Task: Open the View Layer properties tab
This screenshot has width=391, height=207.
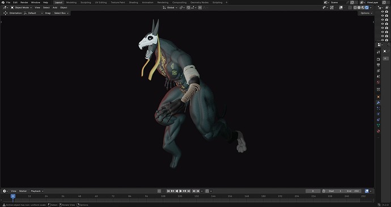Action: click(379, 71)
